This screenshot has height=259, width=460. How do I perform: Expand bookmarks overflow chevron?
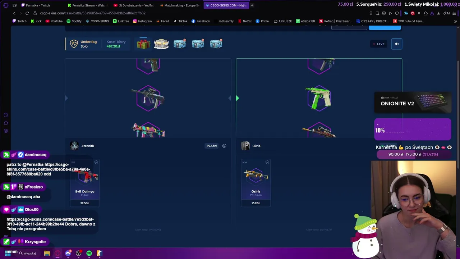point(455,21)
